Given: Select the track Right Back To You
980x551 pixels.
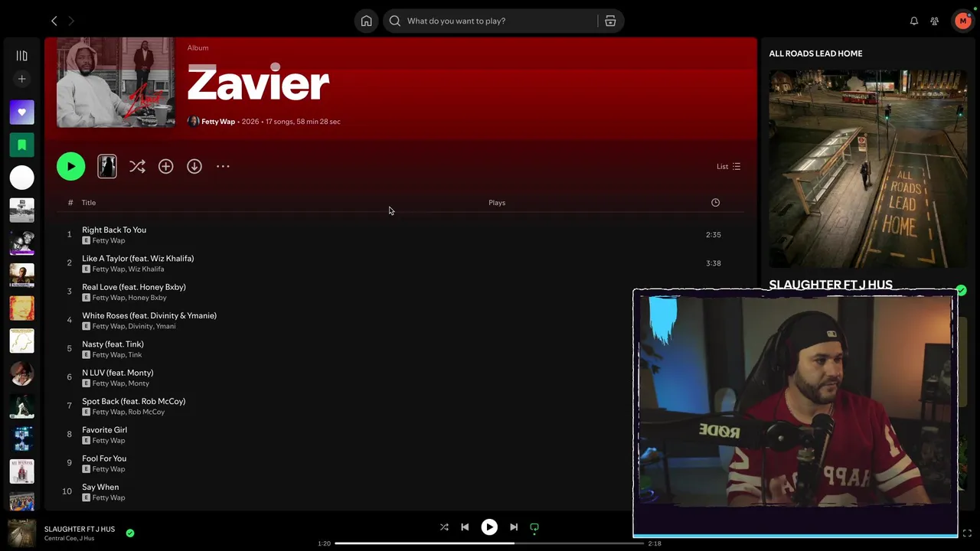Looking at the screenshot, I should [x=114, y=230].
